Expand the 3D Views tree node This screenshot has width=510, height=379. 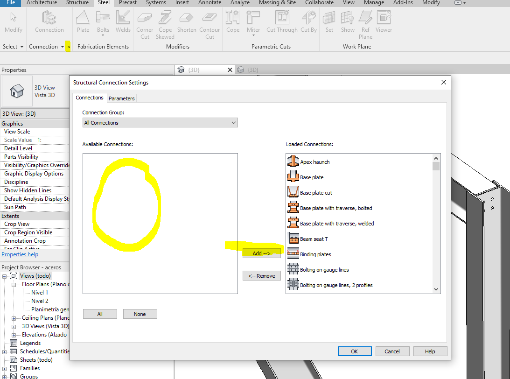(x=14, y=327)
